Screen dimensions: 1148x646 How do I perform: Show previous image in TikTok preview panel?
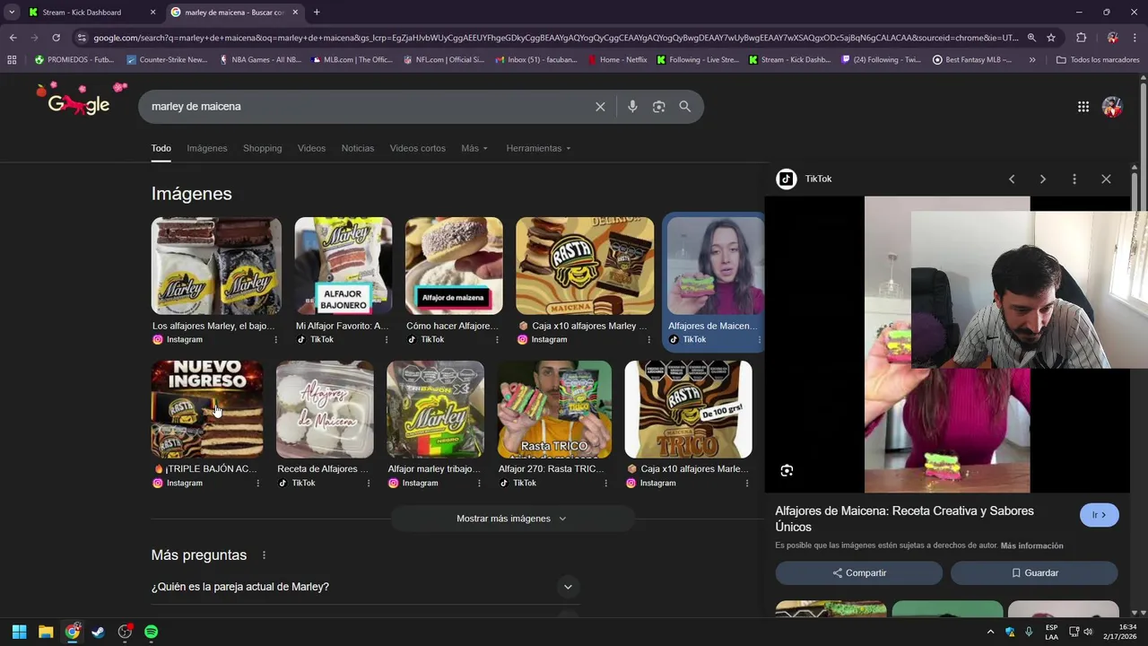click(x=1012, y=179)
